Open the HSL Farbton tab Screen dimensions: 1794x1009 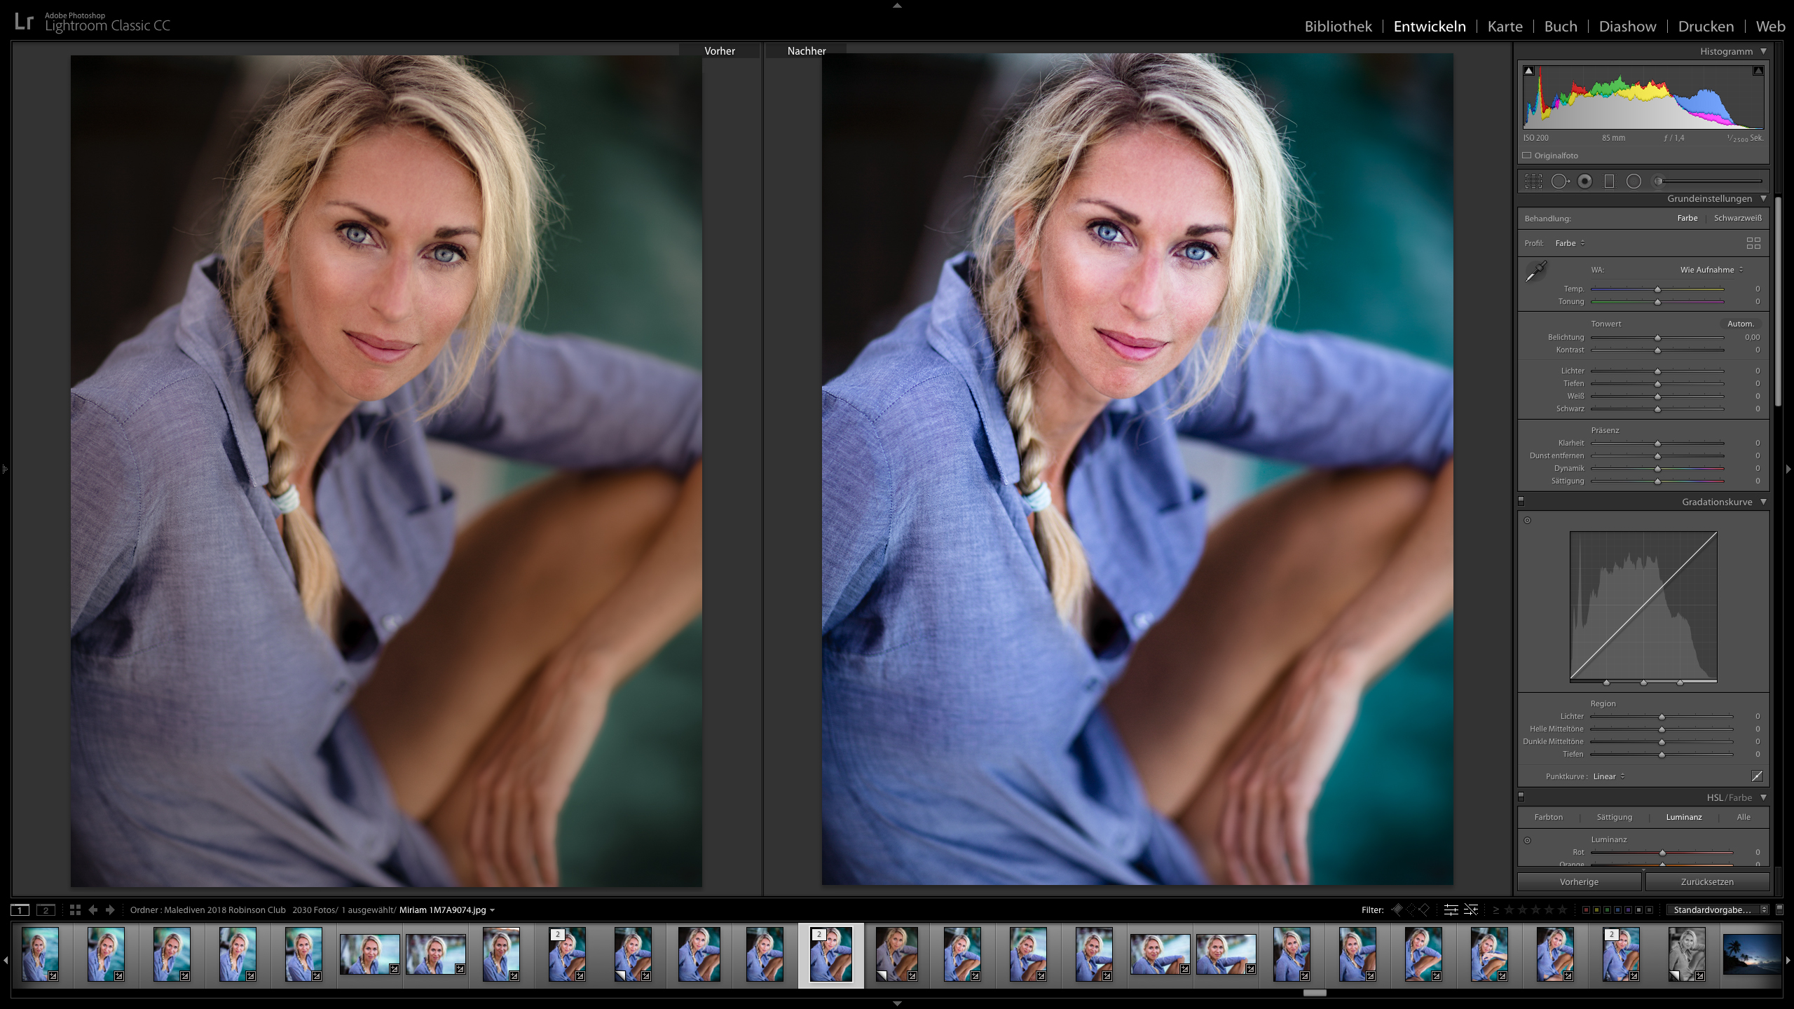click(x=1548, y=817)
